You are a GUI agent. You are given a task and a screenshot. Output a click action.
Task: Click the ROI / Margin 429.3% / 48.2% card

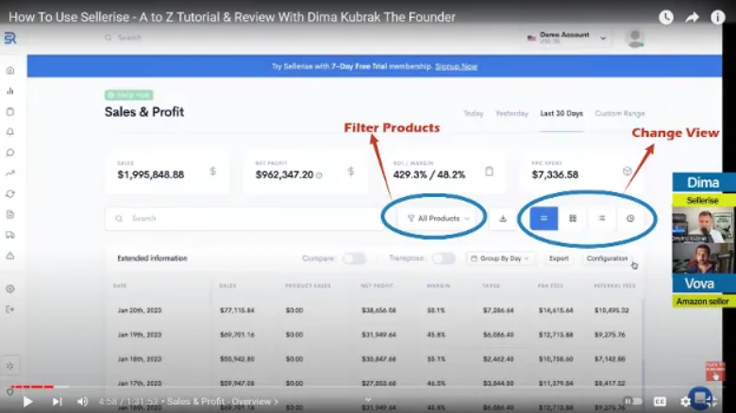(443, 172)
